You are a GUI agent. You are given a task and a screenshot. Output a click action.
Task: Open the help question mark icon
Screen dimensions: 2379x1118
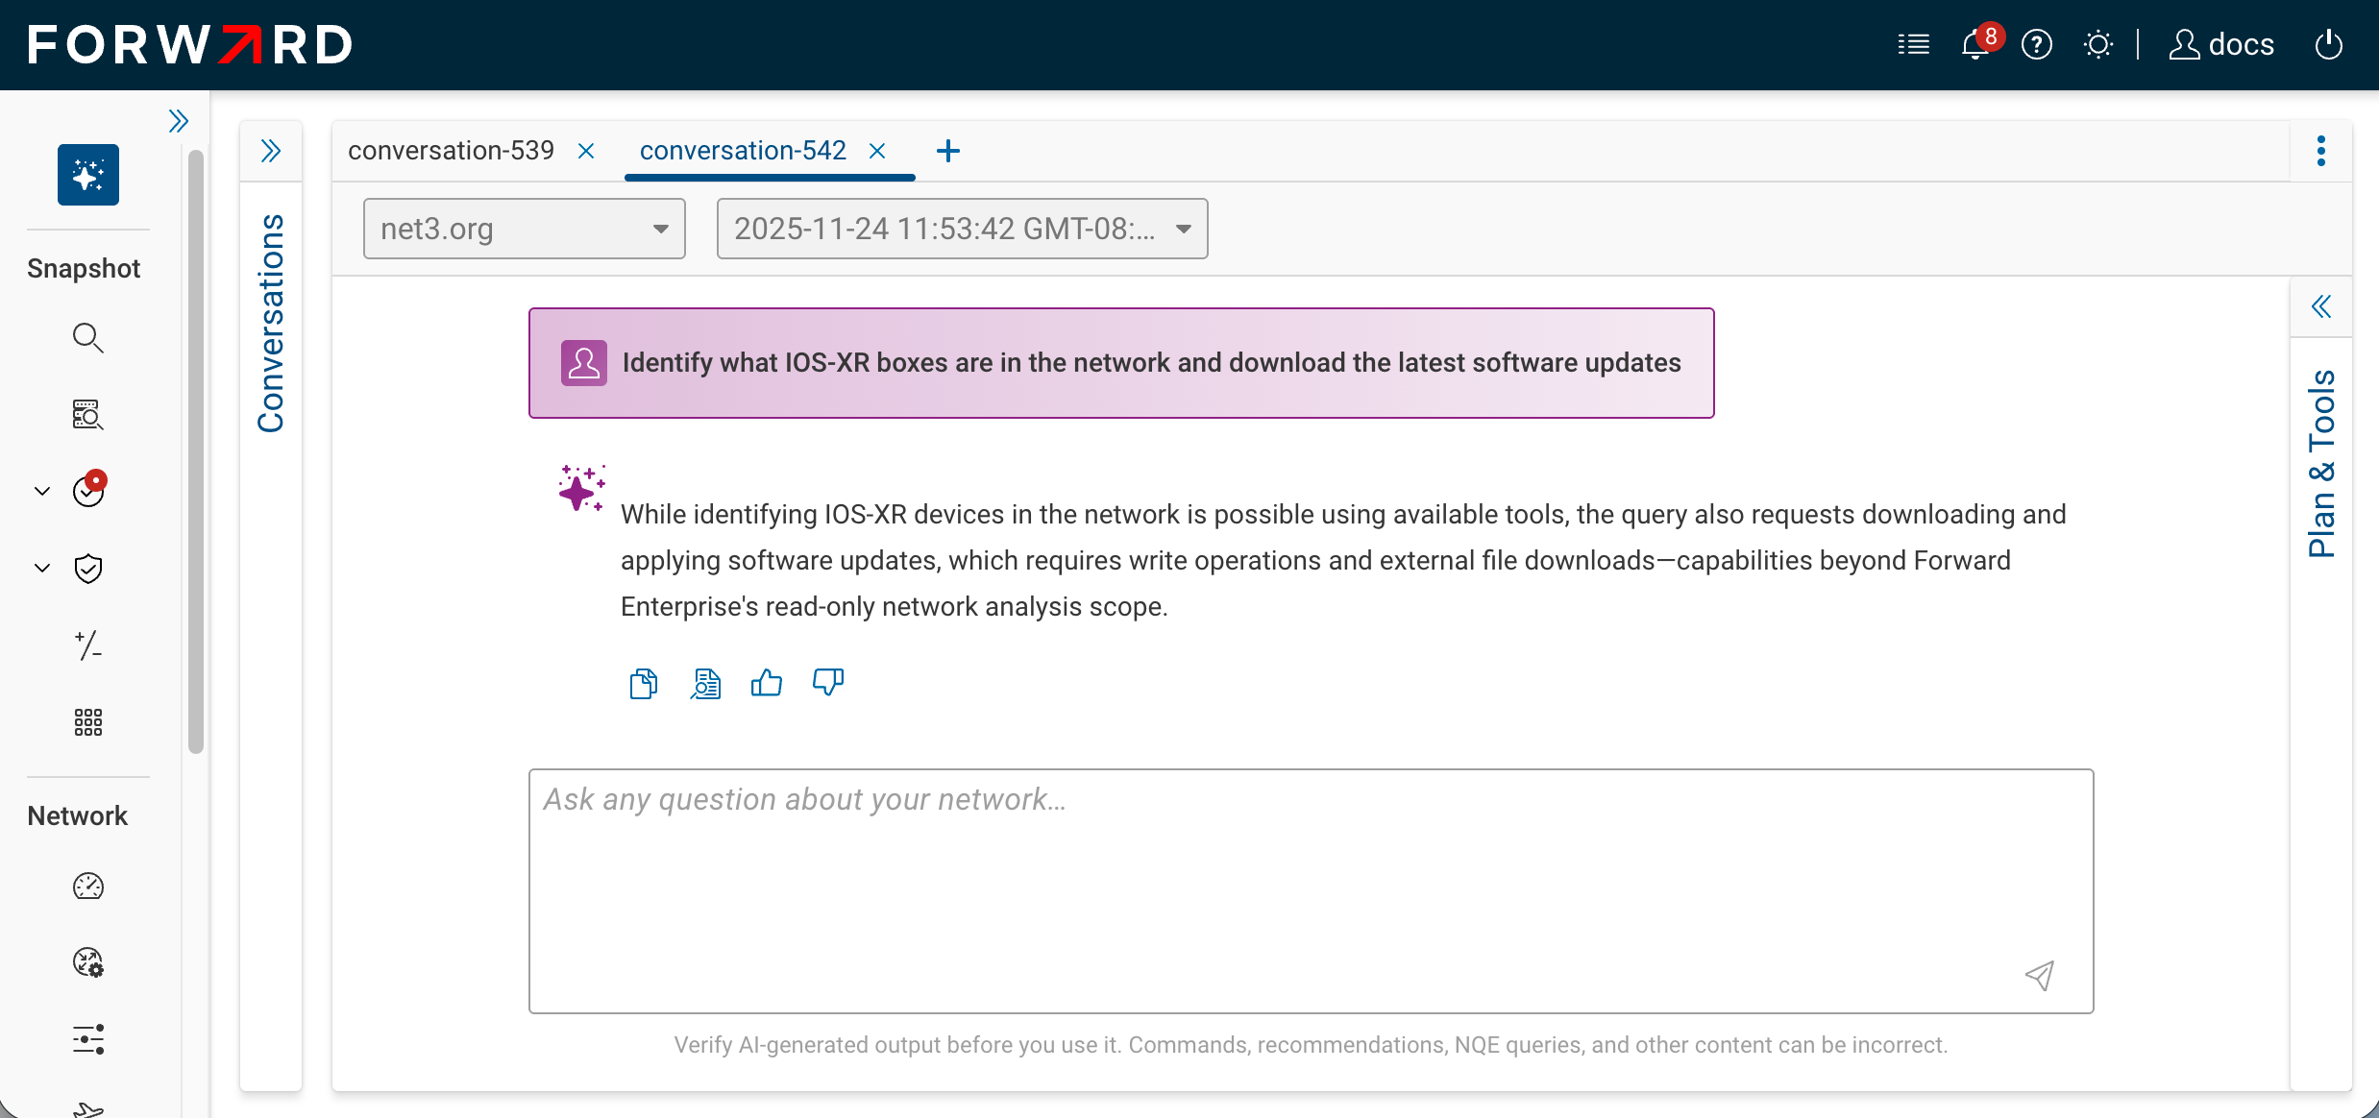click(x=2037, y=44)
